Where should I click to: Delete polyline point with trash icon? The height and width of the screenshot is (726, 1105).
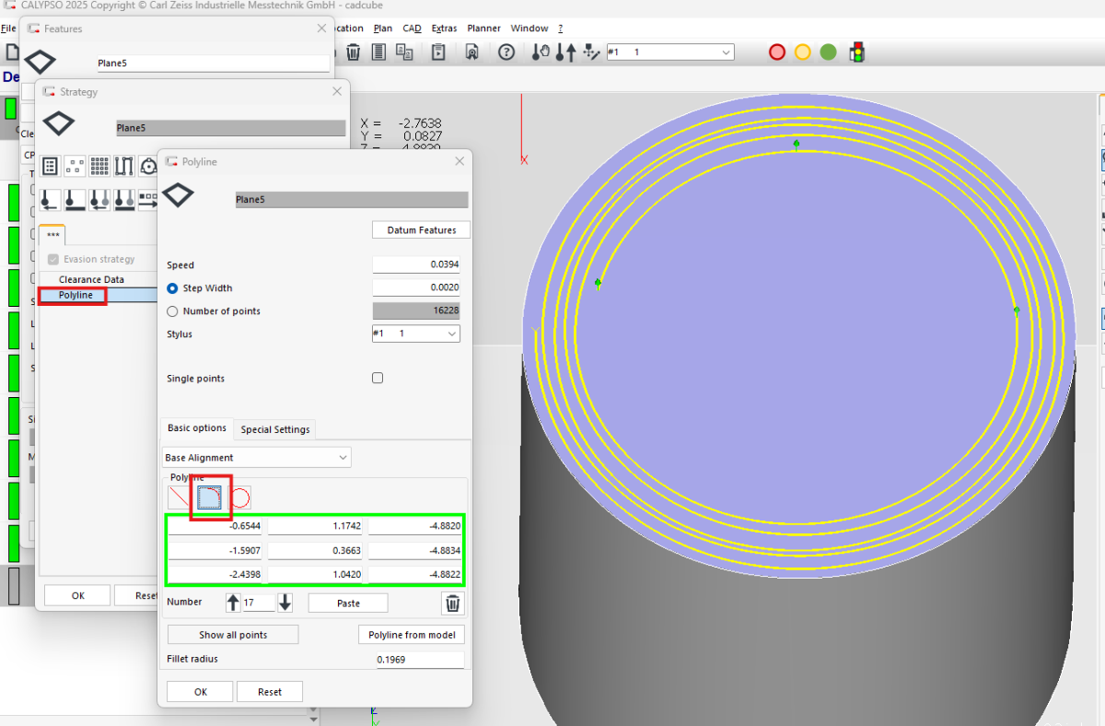tap(453, 603)
